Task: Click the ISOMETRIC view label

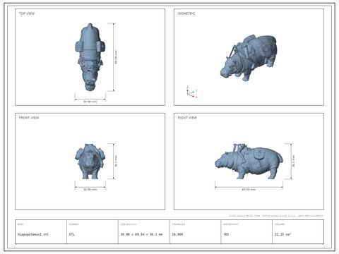Action: (186, 13)
